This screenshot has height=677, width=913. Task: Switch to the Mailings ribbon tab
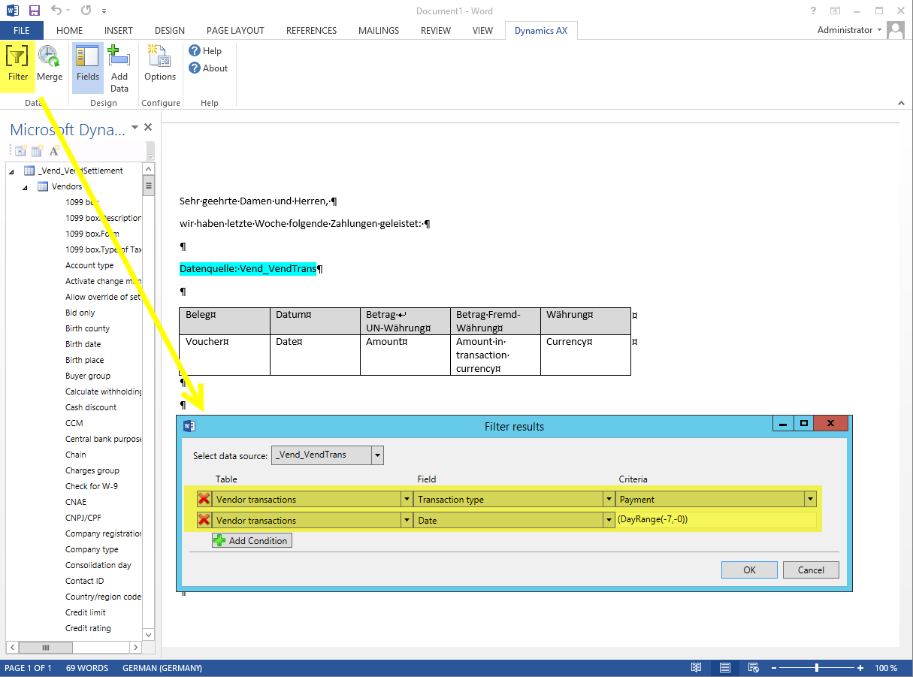coord(379,31)
